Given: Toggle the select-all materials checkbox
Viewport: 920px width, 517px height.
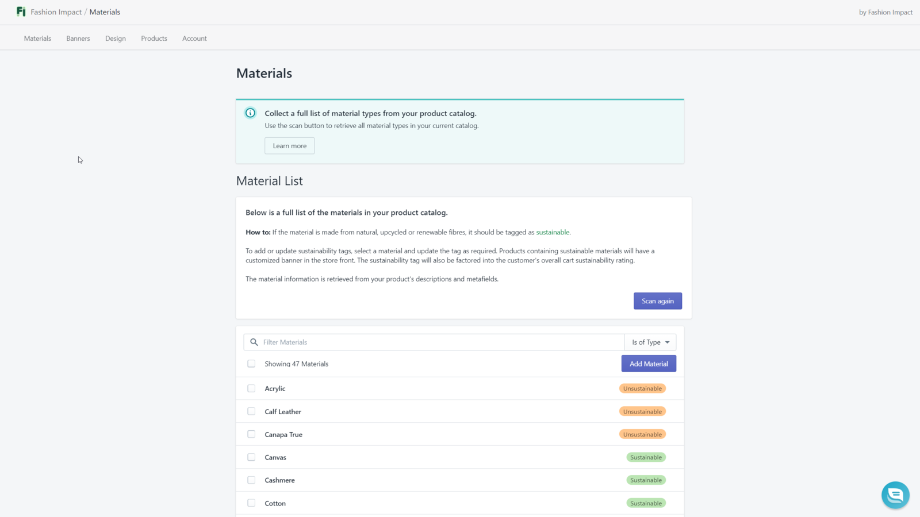Looking at the screenshot, I should point(251,364).
